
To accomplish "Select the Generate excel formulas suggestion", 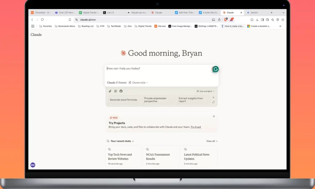I will (x=123, y=100).
